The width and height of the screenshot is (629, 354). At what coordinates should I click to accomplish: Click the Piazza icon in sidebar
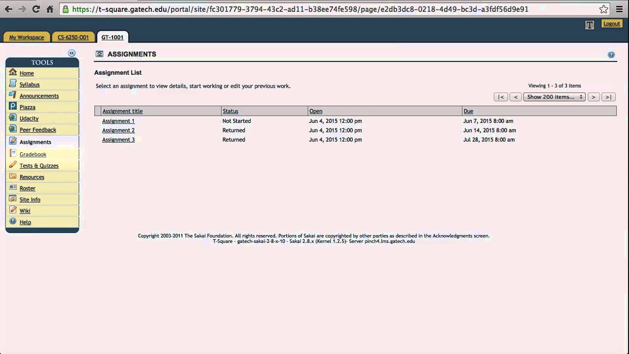tap(13, 106)
